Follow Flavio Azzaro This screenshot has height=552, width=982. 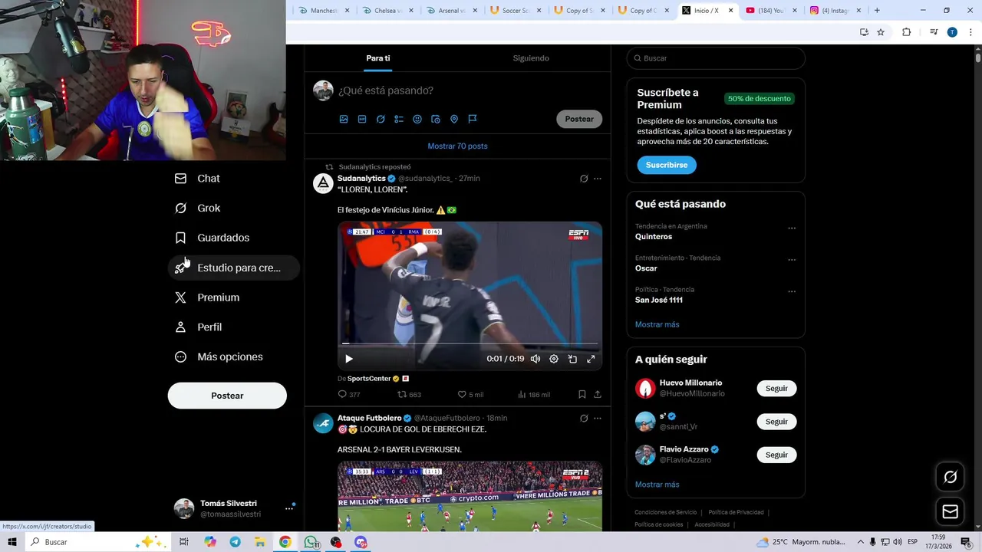(776, 455)
